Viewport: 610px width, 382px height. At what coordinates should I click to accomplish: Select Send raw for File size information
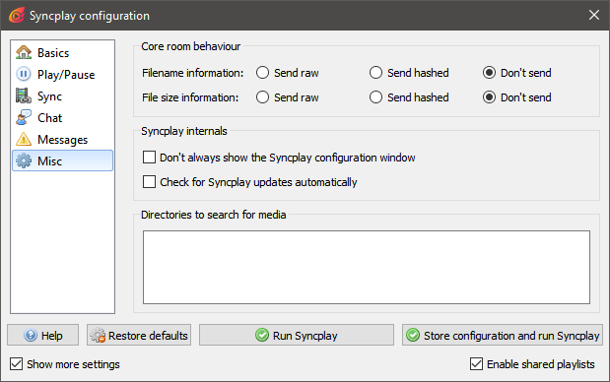[262, 97]
